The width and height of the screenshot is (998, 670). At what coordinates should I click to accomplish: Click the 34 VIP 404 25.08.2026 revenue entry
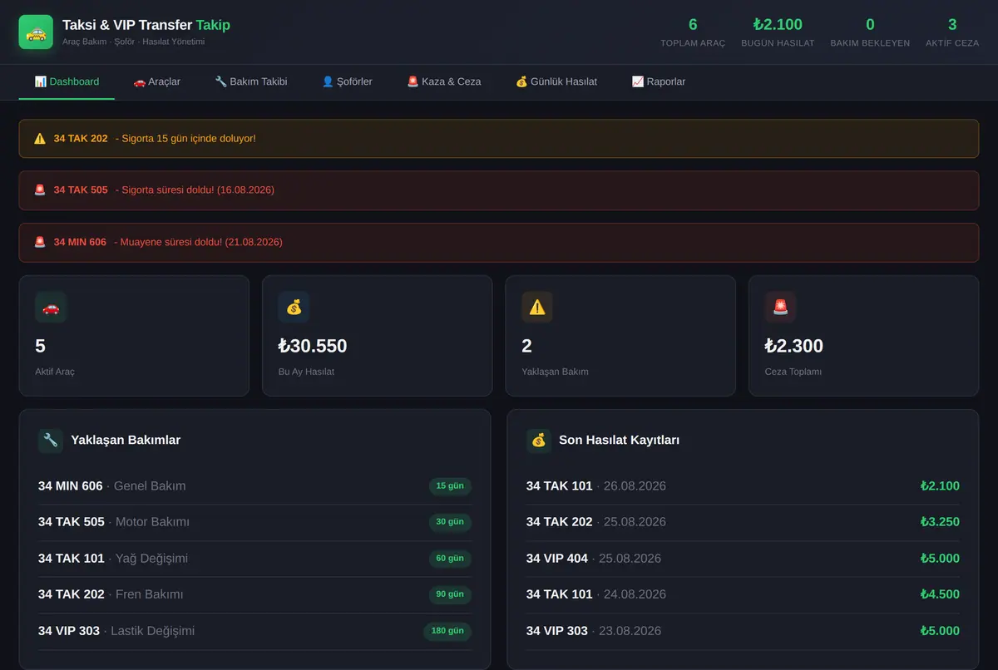[x=743, y=559]
